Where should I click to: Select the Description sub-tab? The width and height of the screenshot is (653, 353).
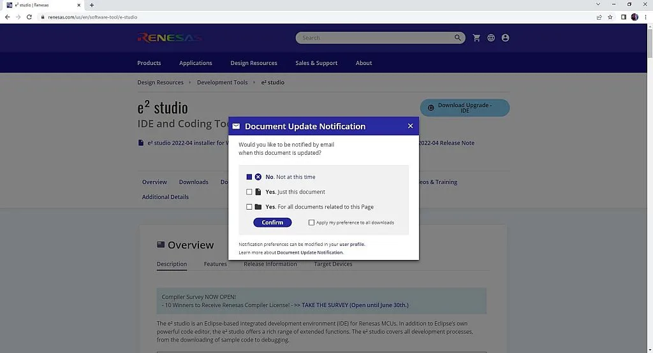[x=172, y=264]
